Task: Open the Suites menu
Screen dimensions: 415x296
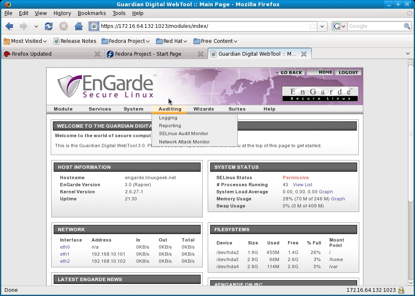Action: 237,109
